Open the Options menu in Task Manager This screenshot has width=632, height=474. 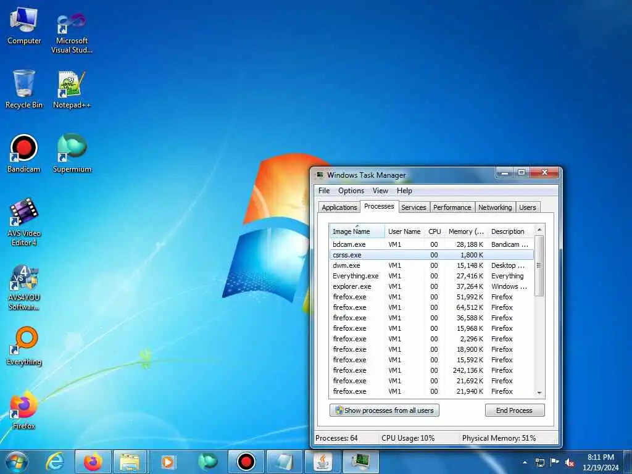coord(351,191)
